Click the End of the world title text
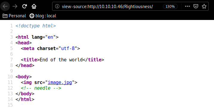 (x=61, y=60)
